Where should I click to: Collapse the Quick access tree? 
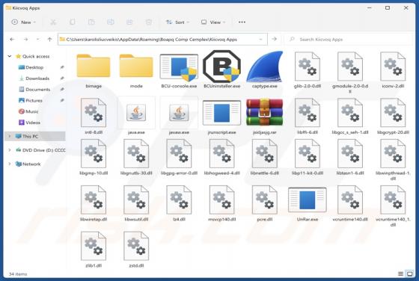(x=10, y=56)
